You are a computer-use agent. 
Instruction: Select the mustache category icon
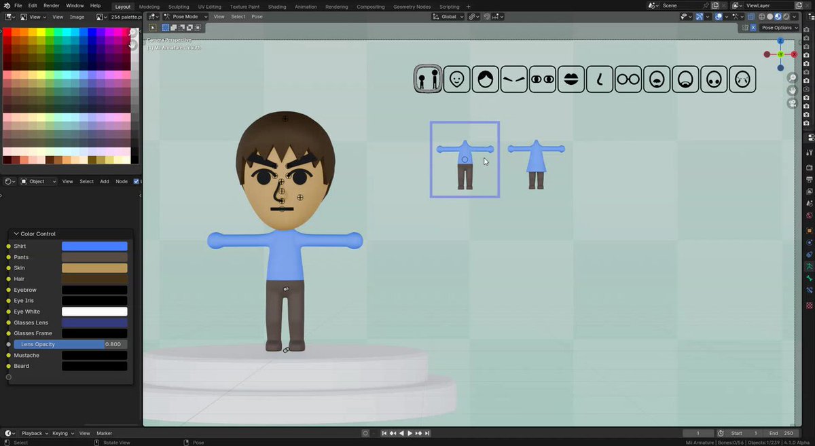click(x=657, y=79)
